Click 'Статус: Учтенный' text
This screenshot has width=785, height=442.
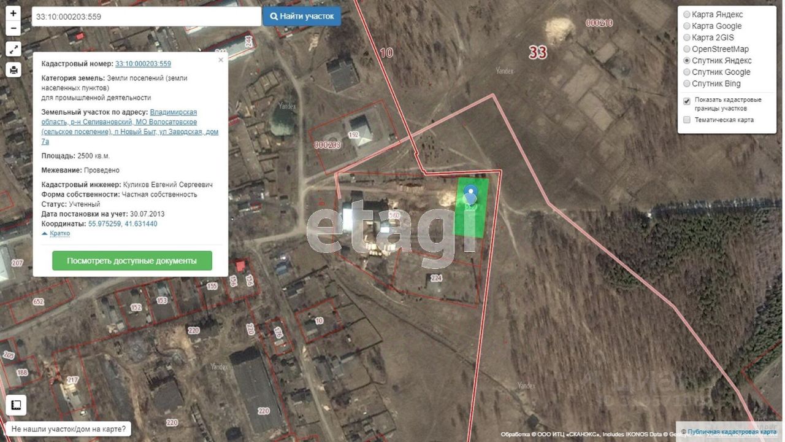pos(71,204)
